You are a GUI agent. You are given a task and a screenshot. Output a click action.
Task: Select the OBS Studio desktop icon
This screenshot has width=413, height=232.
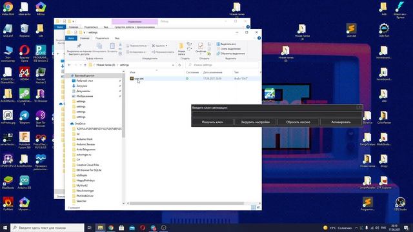(400, 204)
